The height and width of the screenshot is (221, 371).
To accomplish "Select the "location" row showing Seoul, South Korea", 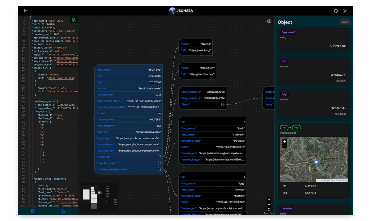I will tap(128, 88).
